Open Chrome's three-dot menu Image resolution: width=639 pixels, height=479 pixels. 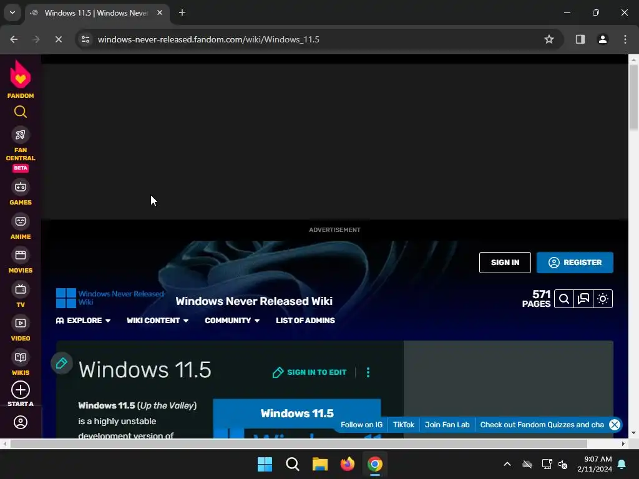click(625, 39)
